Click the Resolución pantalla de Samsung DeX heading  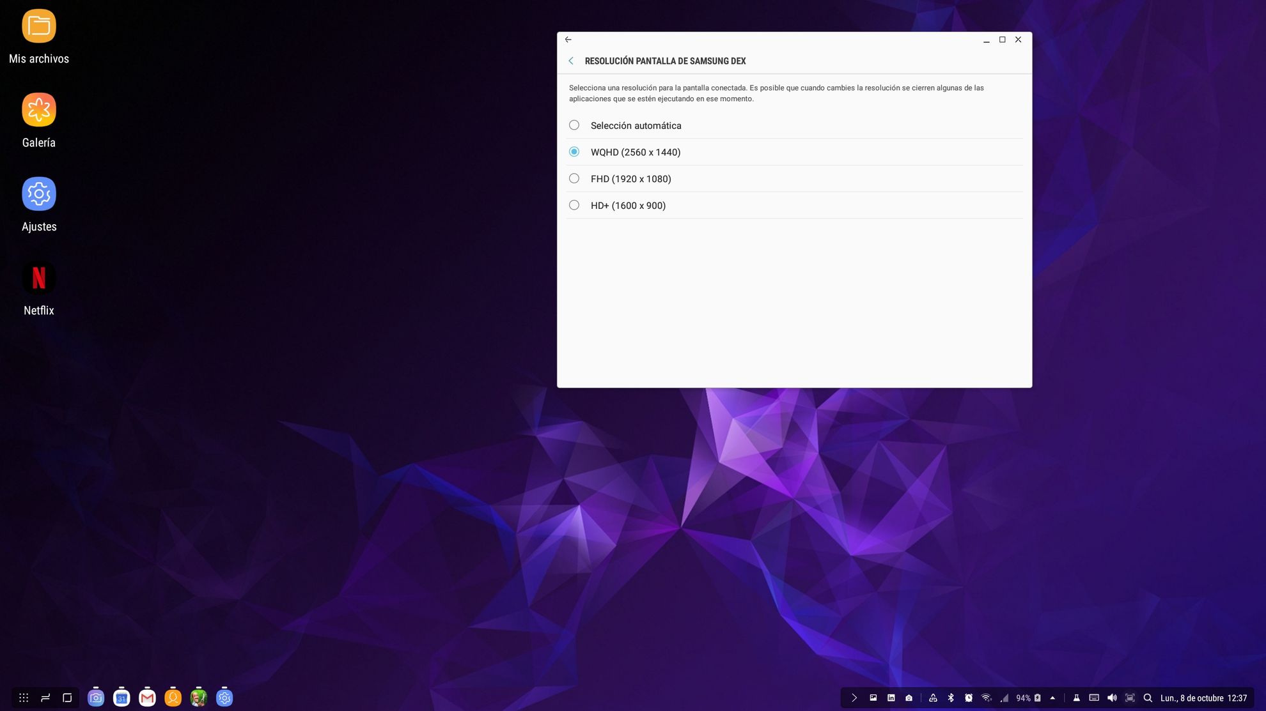click(x=665, y=61)
